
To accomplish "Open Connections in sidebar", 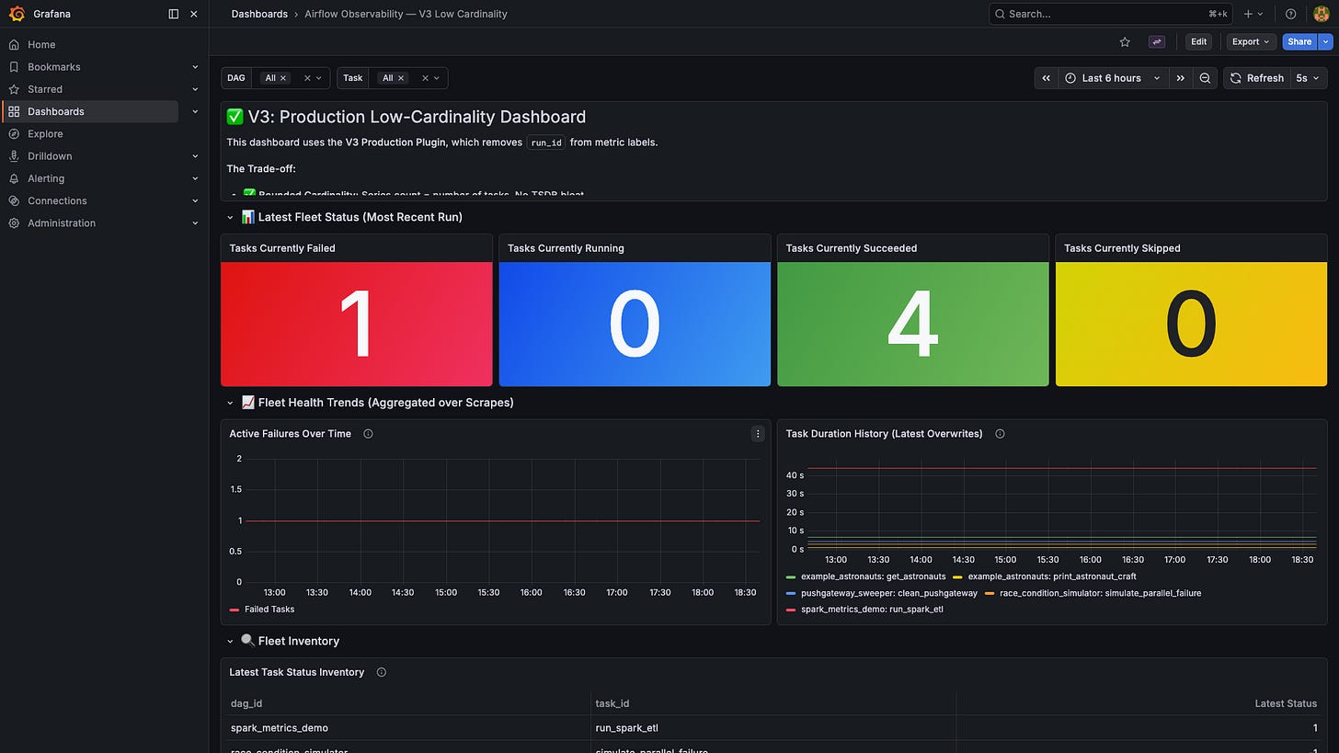I will [57, 200].
